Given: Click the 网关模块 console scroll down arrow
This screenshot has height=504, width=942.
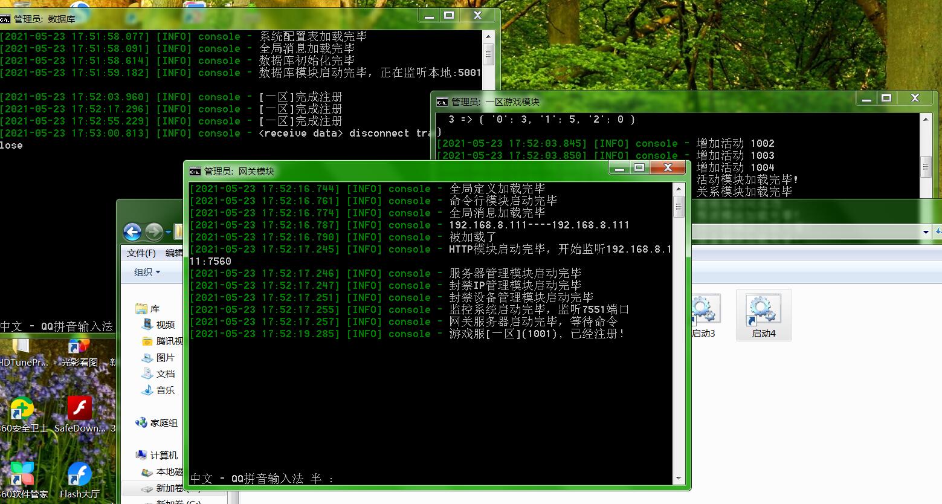Looking at the screenshot, I should (x=679, y=478).
